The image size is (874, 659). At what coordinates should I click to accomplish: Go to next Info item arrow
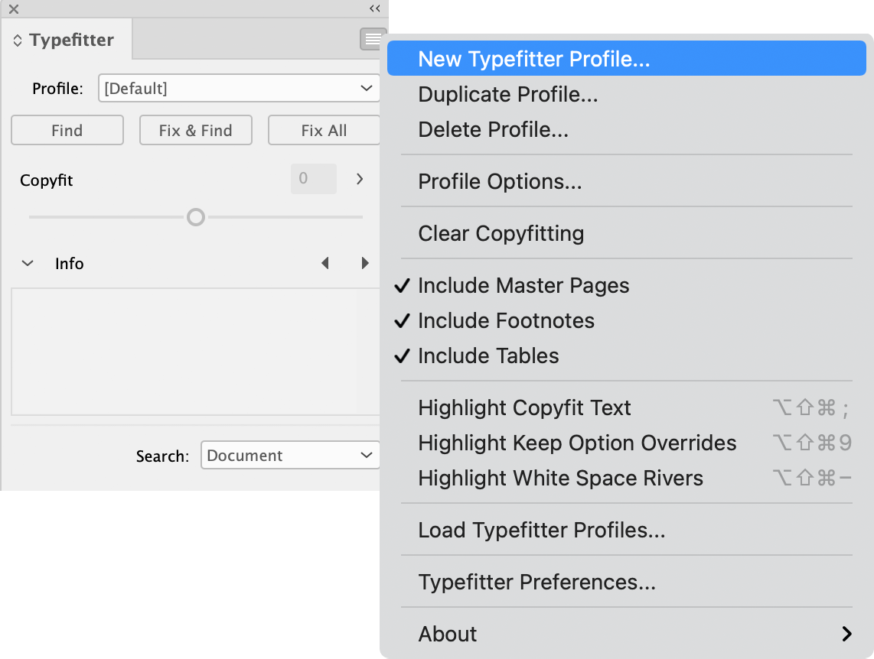coord(365,263)
